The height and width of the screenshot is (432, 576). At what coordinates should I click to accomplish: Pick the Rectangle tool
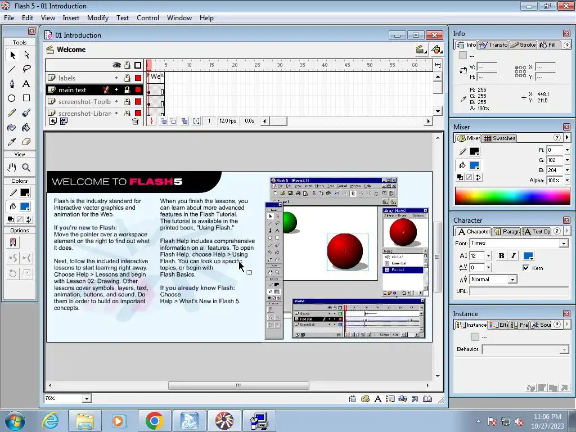[26, 98]
